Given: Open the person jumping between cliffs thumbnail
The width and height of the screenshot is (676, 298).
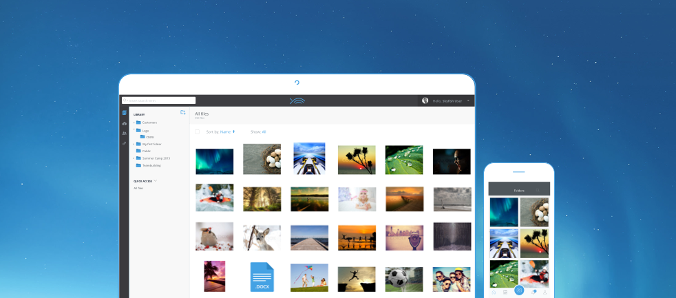Looking at the screenshot, I should [357, 279].
